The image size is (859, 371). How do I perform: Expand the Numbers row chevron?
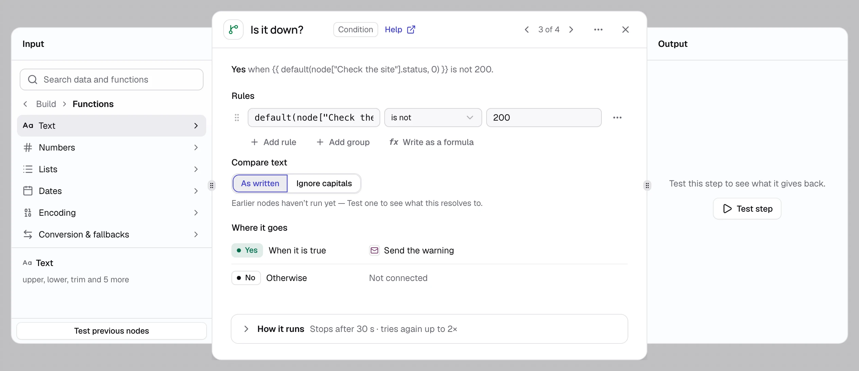click(196, 147)
